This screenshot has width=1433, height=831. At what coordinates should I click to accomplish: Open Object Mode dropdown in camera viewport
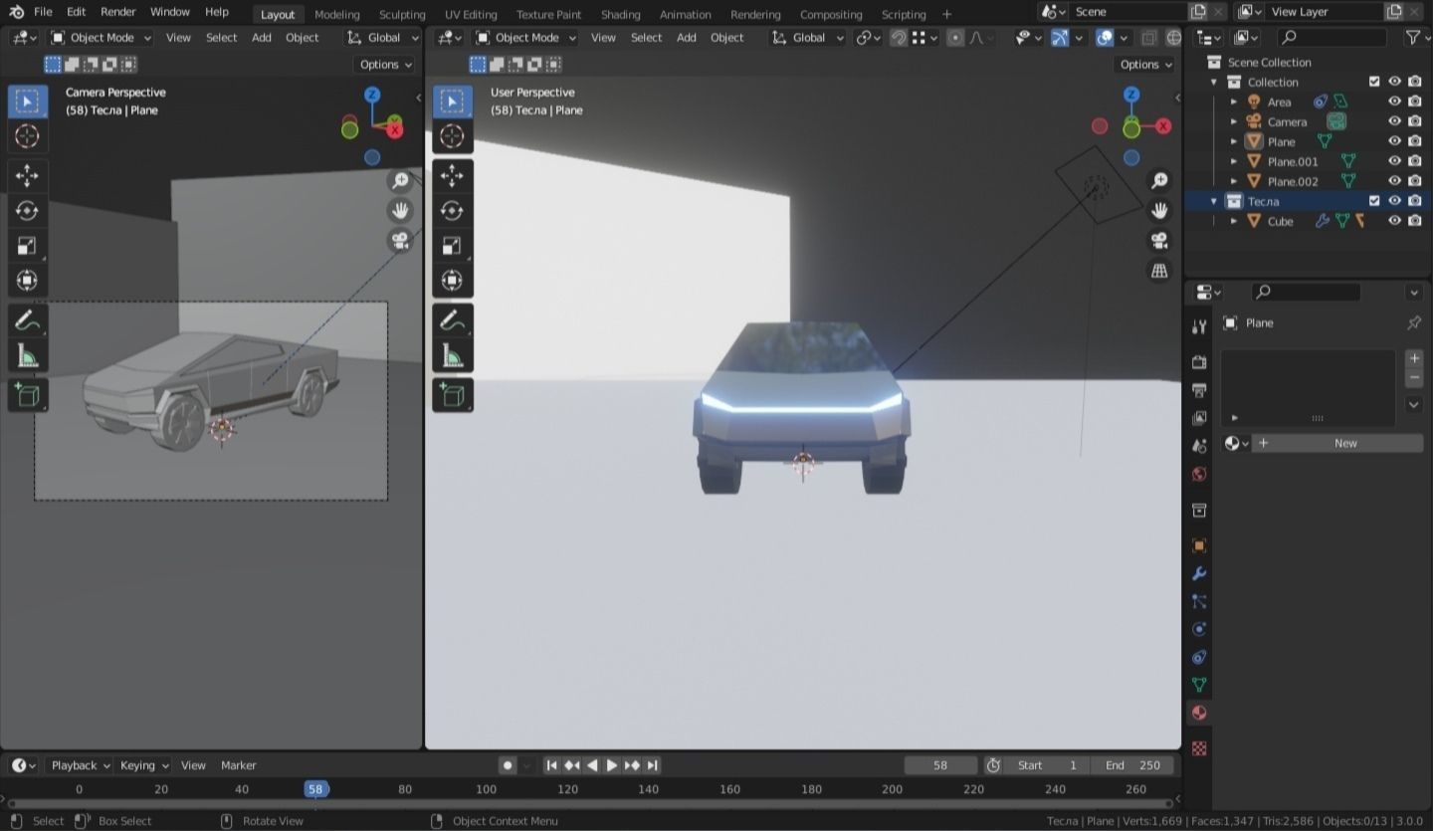pyautogui.click(x=101, y=38)
